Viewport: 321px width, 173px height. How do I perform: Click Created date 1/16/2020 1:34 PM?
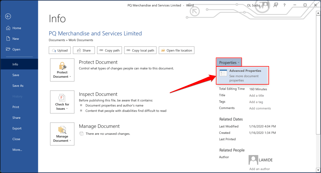[x=262, y=133]
